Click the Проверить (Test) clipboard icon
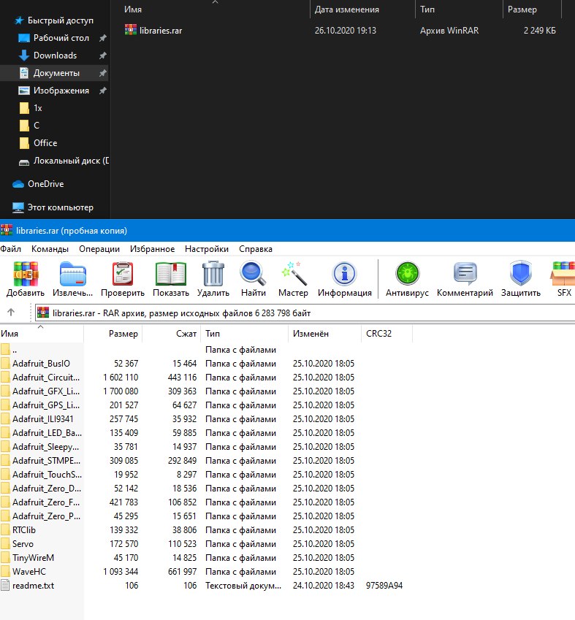The height and width of the screenshot is (620, 575). (123, 274)
